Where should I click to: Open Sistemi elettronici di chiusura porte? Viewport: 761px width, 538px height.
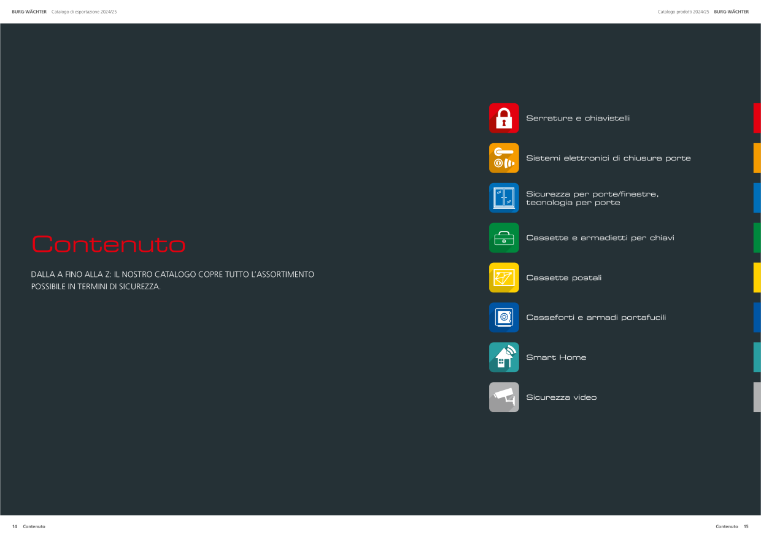click(x=608, y=158)
